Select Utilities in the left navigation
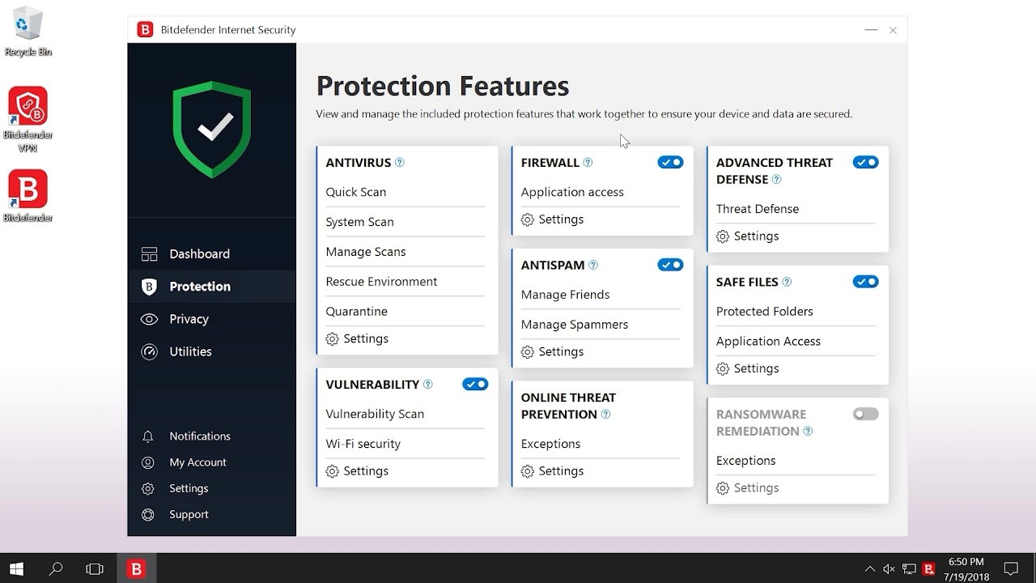 click(190, 351)
